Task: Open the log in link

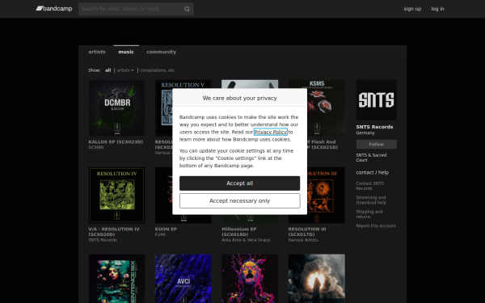Action: (x=437, y=9)
